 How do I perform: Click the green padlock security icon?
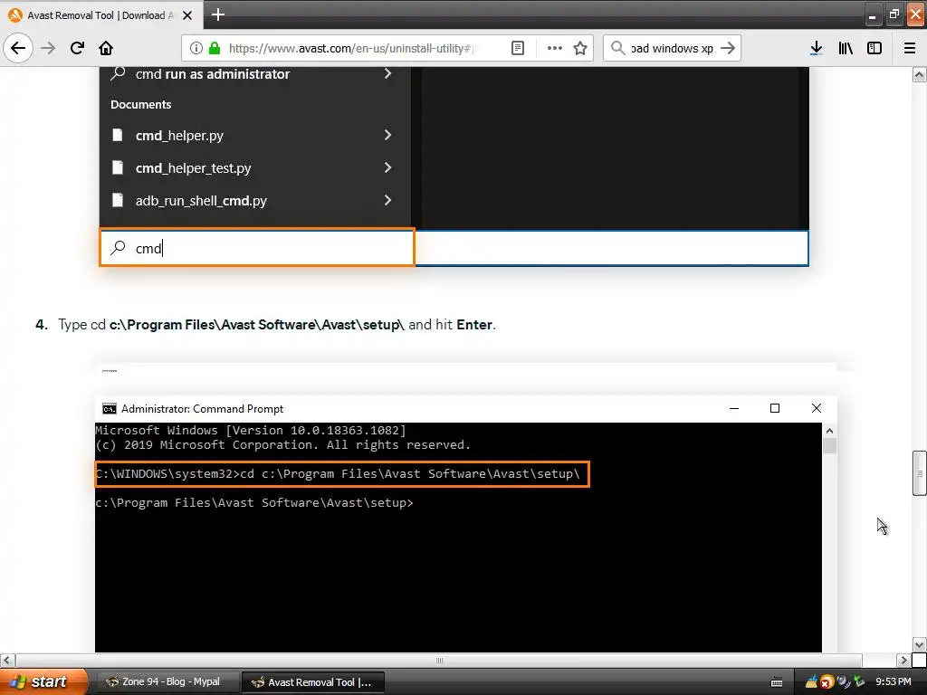tap(215, 48)
